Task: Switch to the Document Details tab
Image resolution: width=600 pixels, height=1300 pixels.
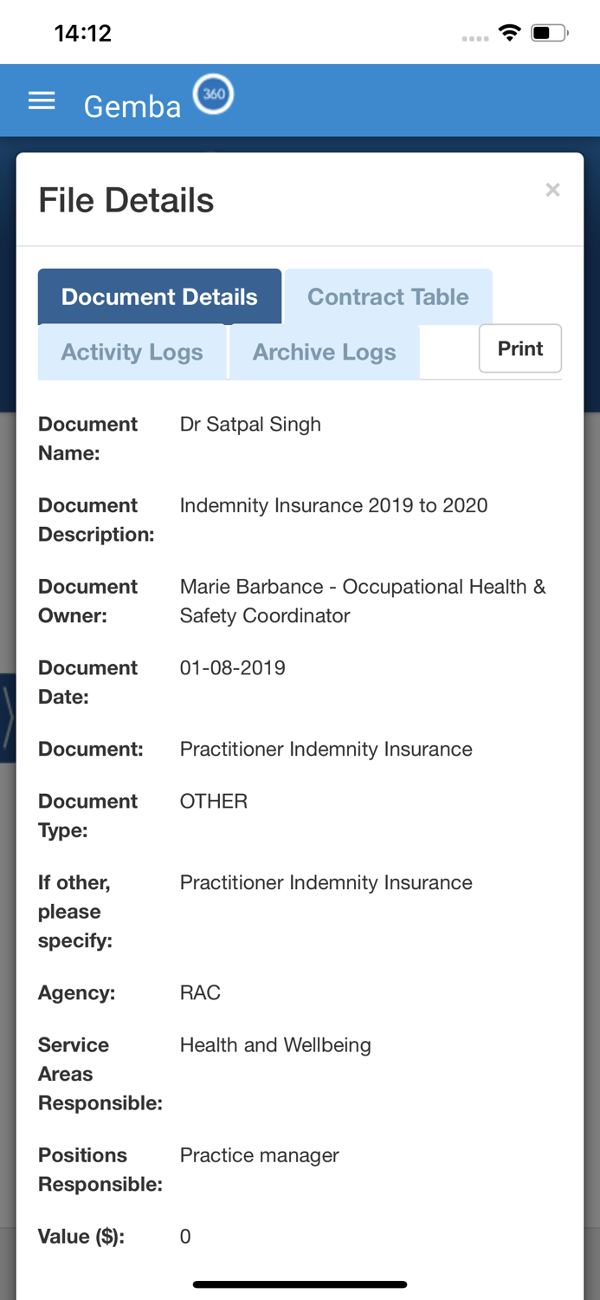Action: (x=159, y=296)
